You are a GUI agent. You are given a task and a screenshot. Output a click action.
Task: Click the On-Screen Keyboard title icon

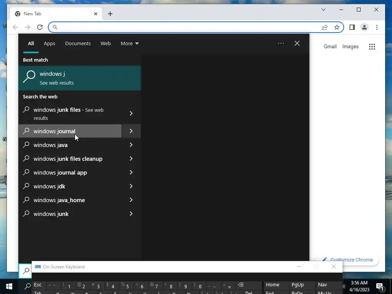coord(38,267)
